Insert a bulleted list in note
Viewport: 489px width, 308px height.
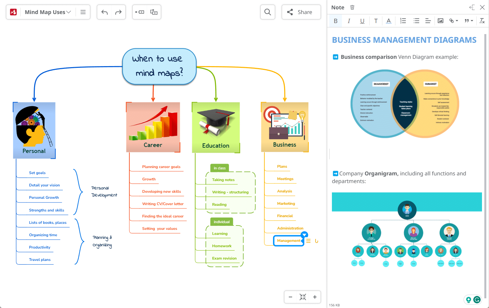click(x=416, y=21)
